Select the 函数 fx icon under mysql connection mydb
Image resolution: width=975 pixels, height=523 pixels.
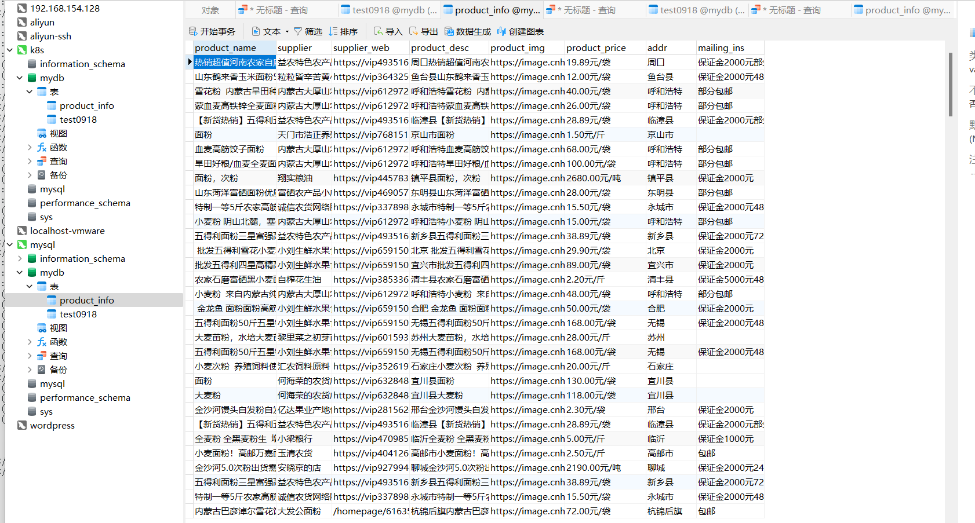point(42,342)
